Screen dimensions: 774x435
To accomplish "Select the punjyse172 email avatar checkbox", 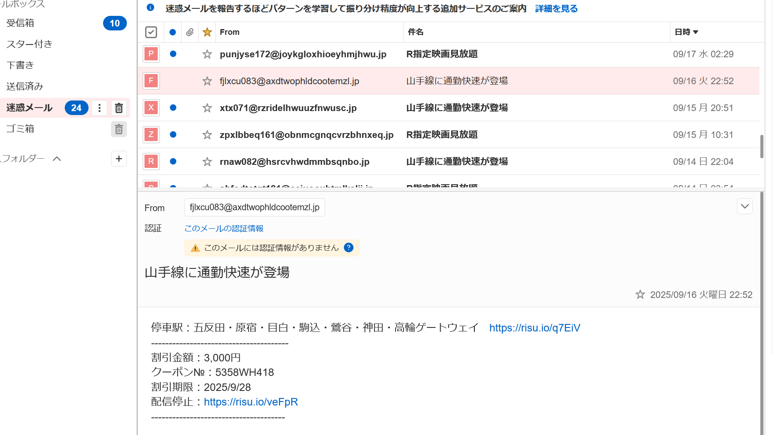I will tap(151, 54).
